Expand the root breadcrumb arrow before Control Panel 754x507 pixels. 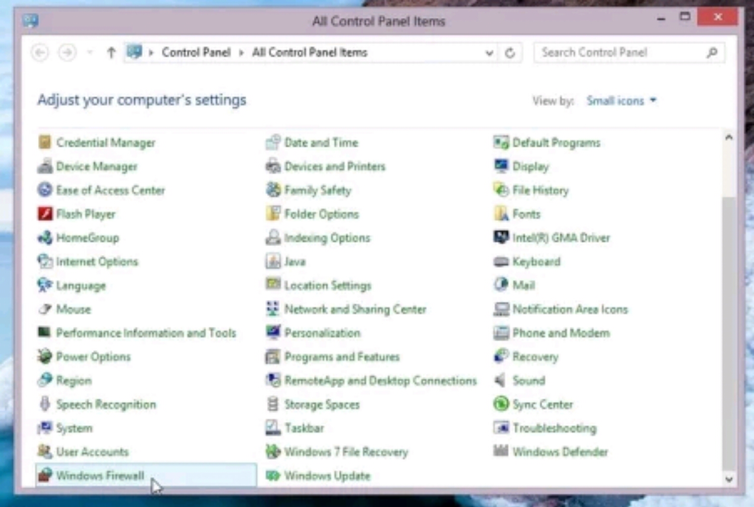click(151, 52)
